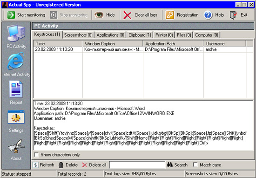
Task: Click the trash can Delete icon
Action: (x=61, y=165)
